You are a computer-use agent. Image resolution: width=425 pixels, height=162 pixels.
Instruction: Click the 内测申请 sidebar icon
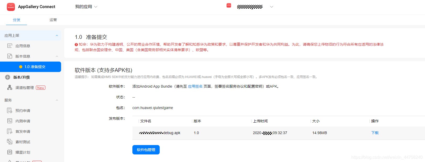click(x=10, y=121)
